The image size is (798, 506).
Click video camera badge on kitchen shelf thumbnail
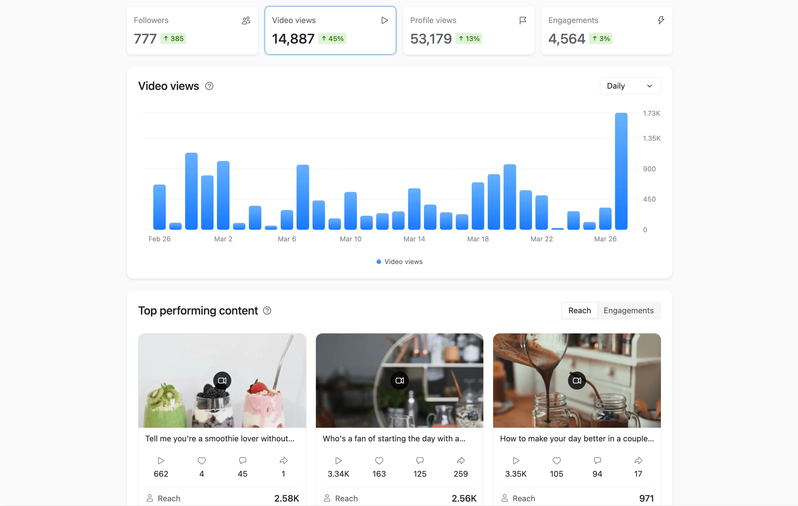click(x=400, y=380)
